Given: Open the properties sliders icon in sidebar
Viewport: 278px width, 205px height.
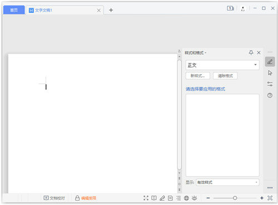Looking at the screenshot, I should coord(270,84).
